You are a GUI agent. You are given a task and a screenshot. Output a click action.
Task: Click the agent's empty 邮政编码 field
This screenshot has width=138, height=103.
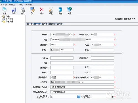pos(62,68)
